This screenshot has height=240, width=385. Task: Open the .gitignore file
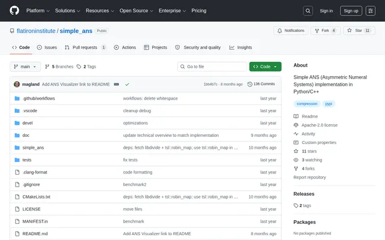31,184
